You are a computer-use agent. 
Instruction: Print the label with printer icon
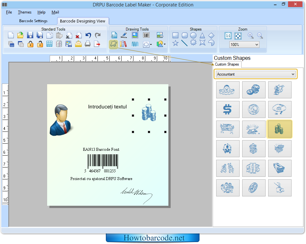tap(88, 44)
